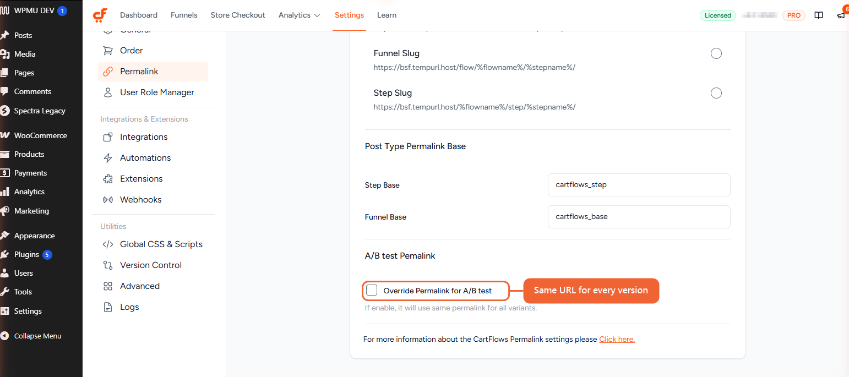
Task: Open the Store Checkout tab
Action: (238, 15)
